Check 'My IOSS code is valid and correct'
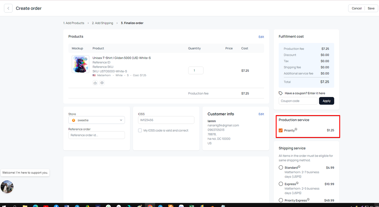 point(140,130)
